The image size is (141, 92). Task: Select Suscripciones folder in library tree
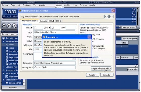(x=13, y=83)
